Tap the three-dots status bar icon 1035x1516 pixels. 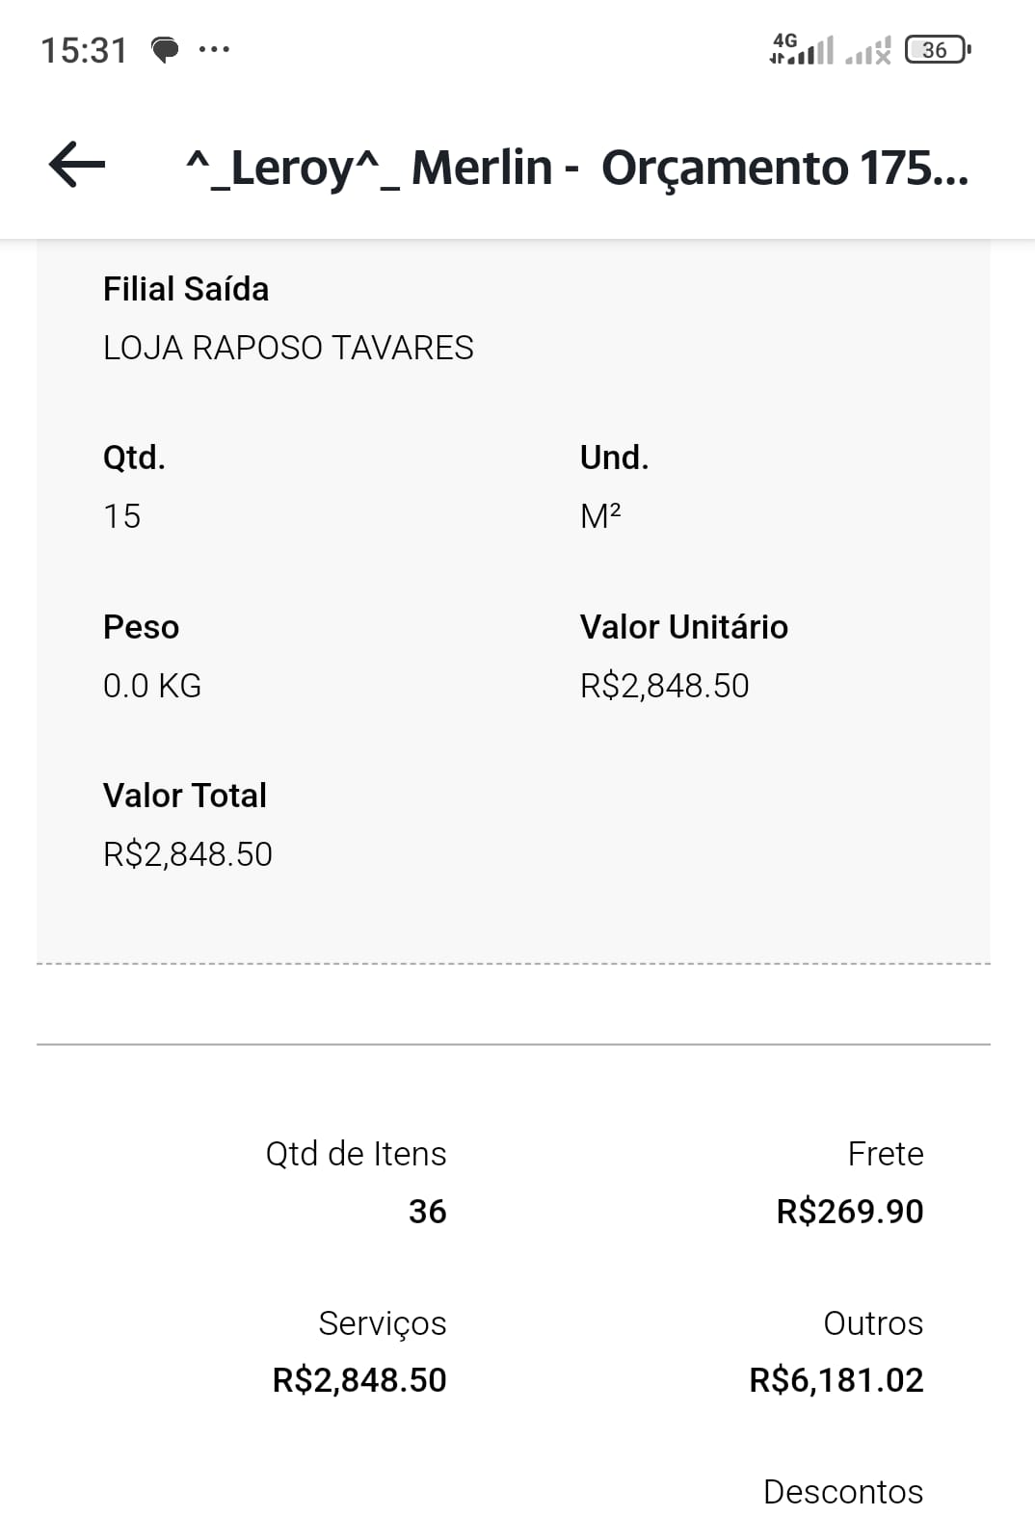coord(214,49)
